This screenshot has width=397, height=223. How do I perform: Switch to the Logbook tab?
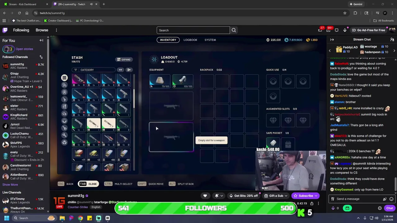point(190,40)
